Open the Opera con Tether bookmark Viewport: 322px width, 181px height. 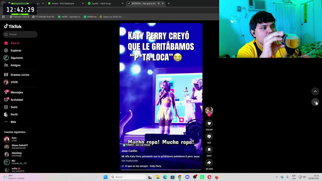click(111, 17)
